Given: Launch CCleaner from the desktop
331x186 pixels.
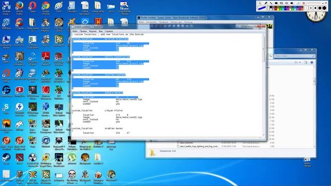Looking at the screenshot, I should coord(20,24).
